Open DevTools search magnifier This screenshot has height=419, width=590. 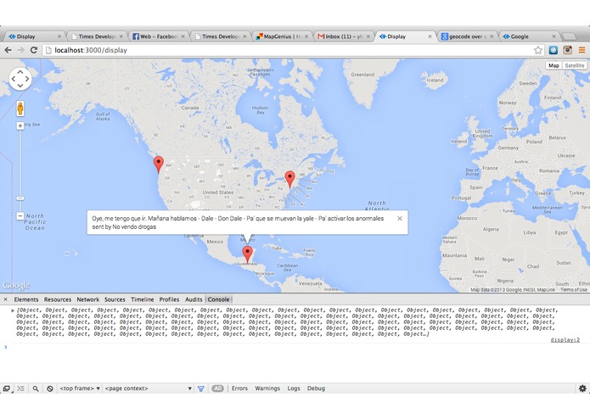point(36,388)
